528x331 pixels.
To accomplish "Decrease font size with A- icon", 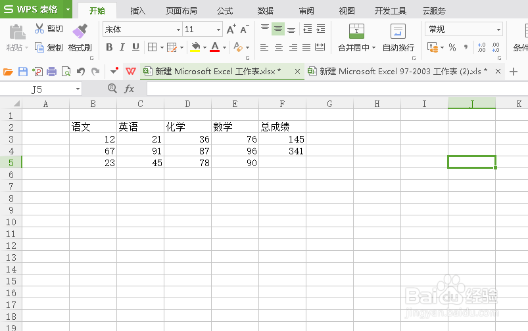I will [x=245, y=30].
